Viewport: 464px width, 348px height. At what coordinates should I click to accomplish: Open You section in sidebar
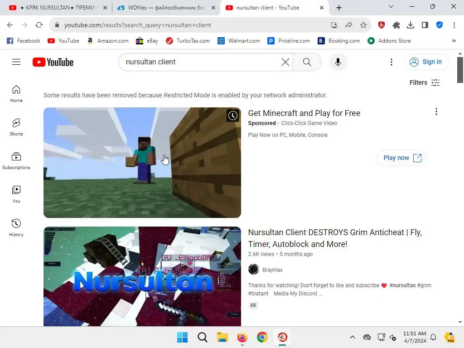16,194
